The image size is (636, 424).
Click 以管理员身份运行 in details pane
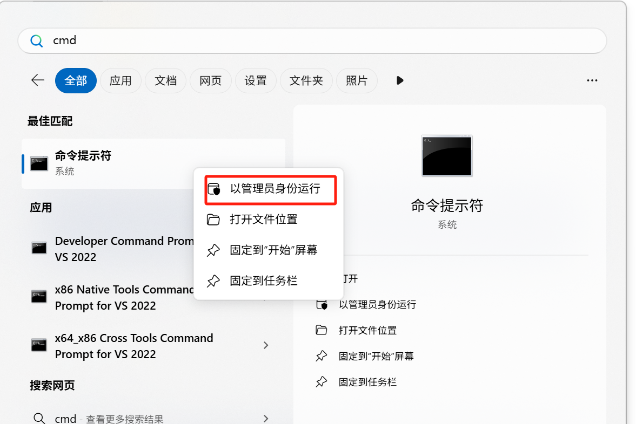click(377, 305)
